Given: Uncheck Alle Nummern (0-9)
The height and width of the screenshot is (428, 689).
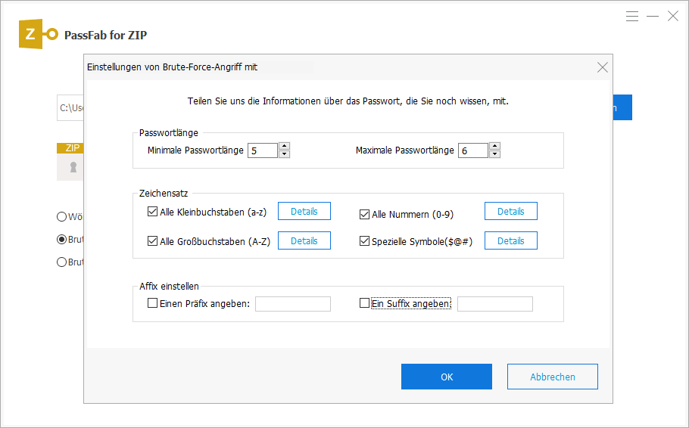Looking at the screenshot, I should point(364,214).
